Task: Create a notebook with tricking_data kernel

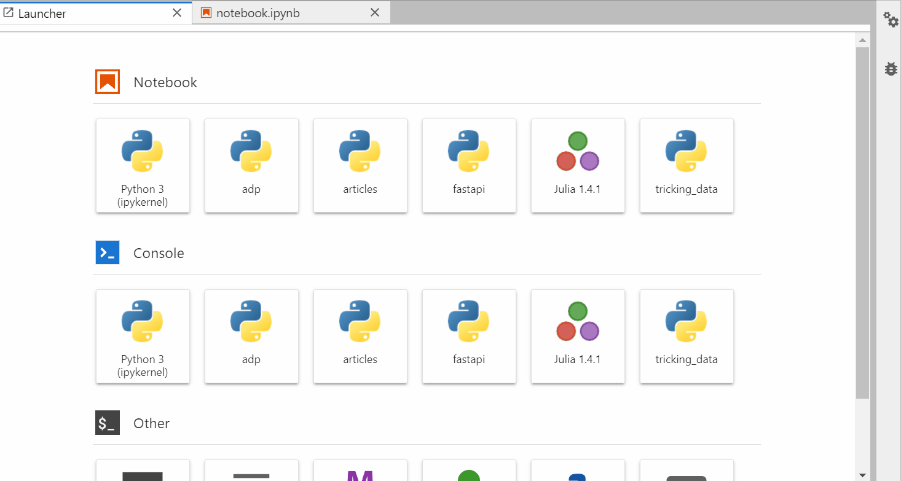Action: coord(687,166)
